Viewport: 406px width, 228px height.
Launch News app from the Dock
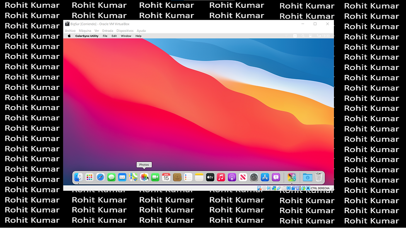243,178
